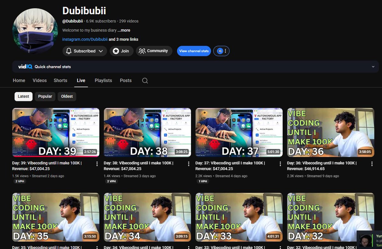Open Day 38 video thumbnail
Viewport: 382px width, 249px height.
(x=147, y=132)
